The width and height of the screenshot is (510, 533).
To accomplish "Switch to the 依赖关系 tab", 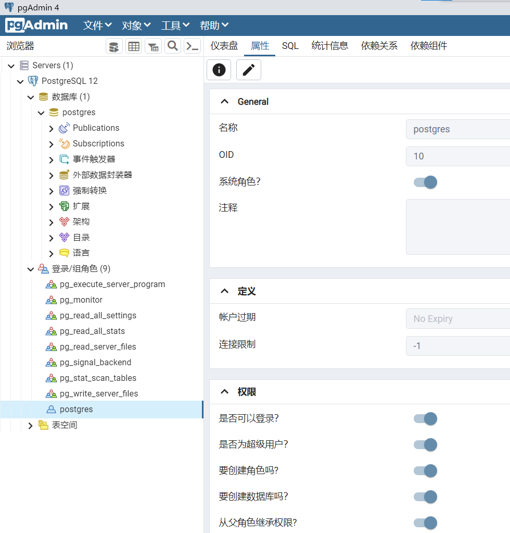I will coord(379,46).
